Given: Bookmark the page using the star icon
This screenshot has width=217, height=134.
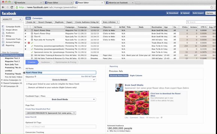Looking at the screenshot, I should [x=212, y=7].
